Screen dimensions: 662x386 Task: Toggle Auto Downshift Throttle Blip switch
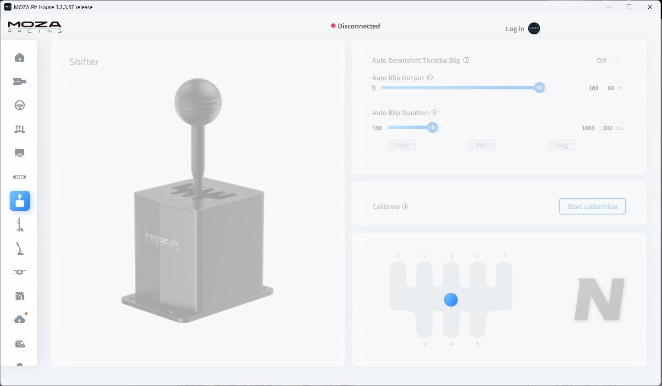[614, 60]
